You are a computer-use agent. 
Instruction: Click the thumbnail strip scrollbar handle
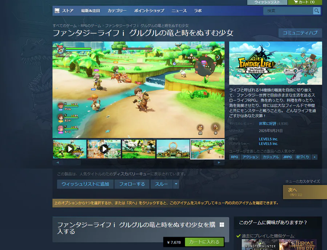pos(72,163)
